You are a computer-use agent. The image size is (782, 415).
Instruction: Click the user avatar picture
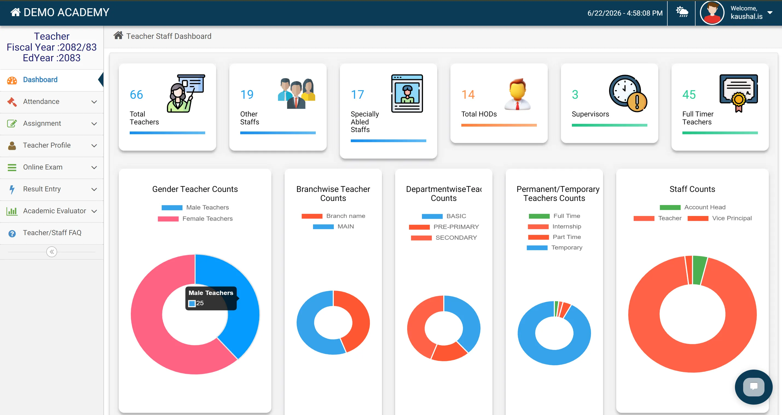pyautogui.click(x=712, y=13)
